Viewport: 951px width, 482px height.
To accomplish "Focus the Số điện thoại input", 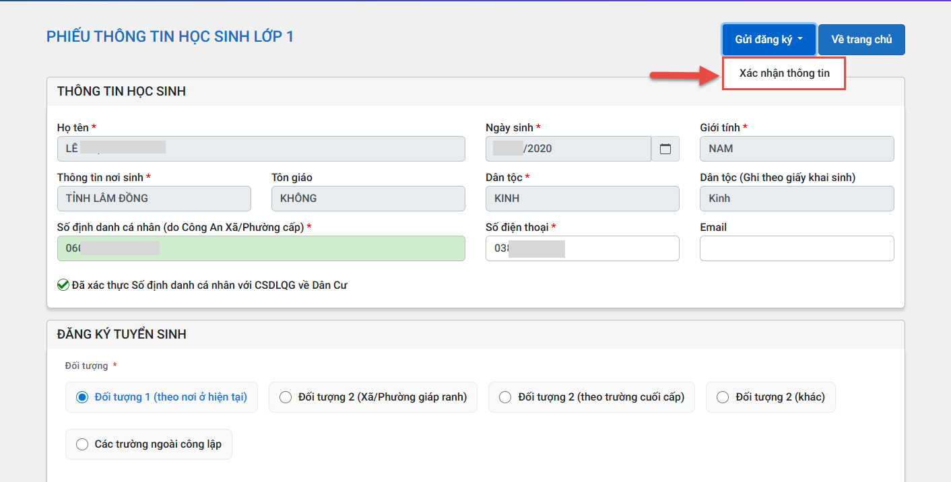I will 583,248.
